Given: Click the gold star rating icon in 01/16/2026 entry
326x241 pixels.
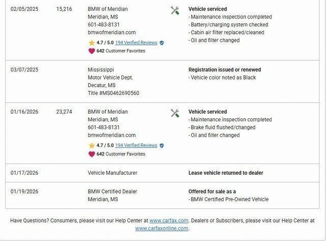Looking at the screenshot, I should click(92, 146).
